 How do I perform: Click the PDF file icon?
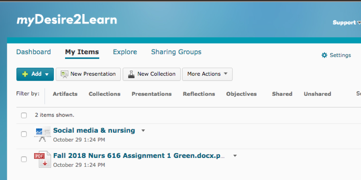pyautogui.click(x=42, y=159)
